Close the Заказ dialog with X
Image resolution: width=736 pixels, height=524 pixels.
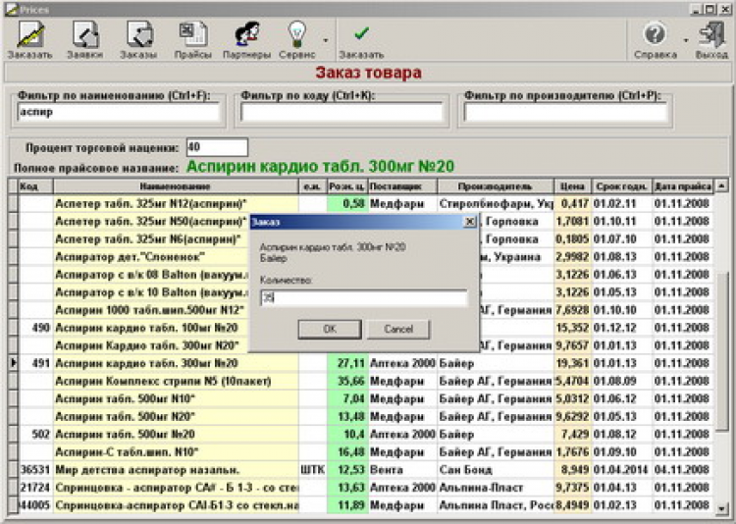[x=469, y=222]
